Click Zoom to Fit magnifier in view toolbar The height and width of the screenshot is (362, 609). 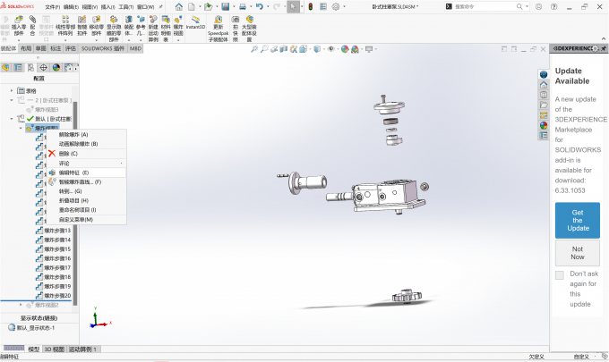coord(254,49)
